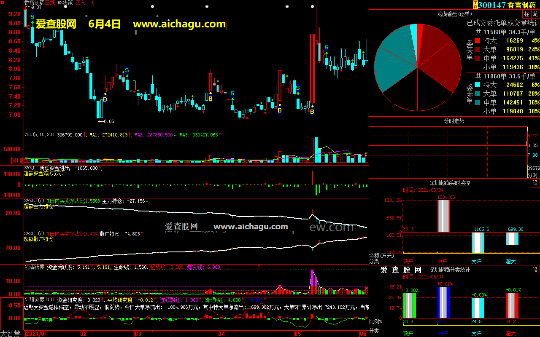The width and height of the screenshot is (540, 337).
Task: Click the VOL(5,10,20) indicator label
Action: [x=39, y=135]
